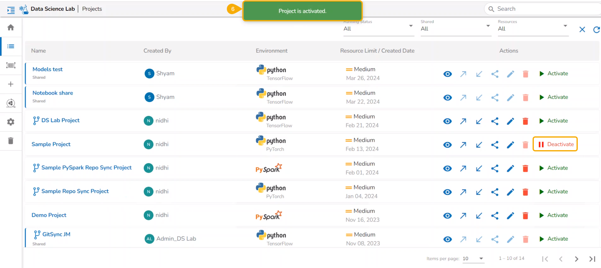Go to the next page of projects
601x268 pixels.
click(x=576, y=259)
